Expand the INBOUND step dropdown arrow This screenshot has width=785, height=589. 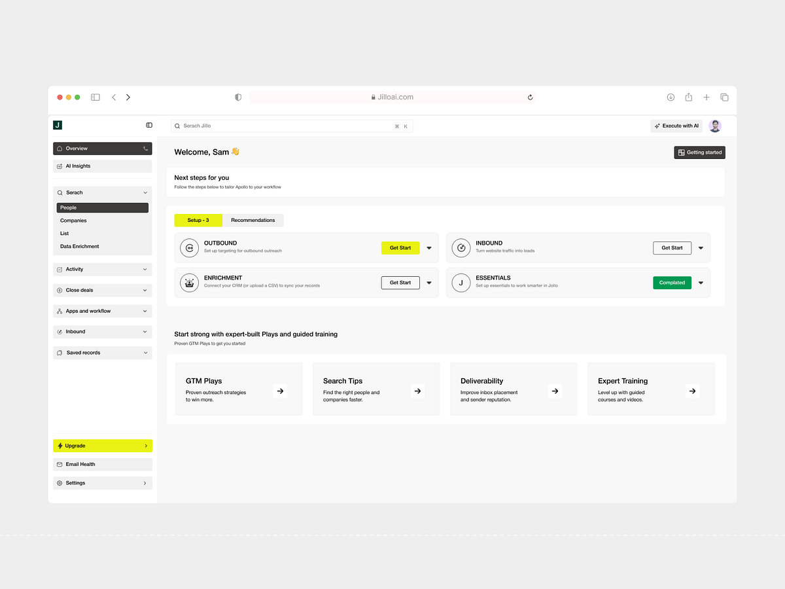[x=701, y=248]
